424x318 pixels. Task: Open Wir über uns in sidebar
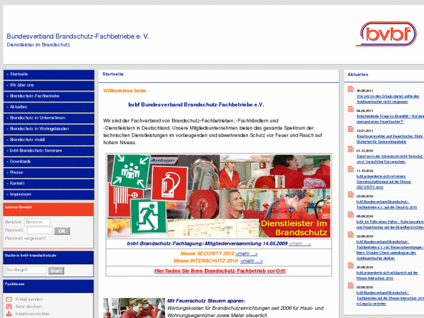coord(48,85)
